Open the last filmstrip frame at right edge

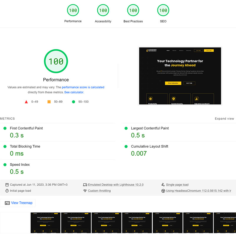[225, 223]
